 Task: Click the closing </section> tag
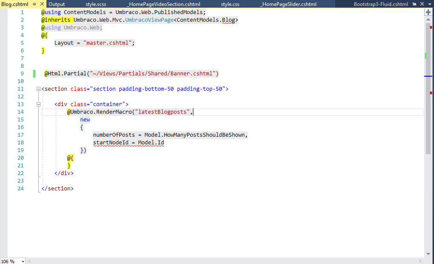pyautogui.click(x=57, y=189)
